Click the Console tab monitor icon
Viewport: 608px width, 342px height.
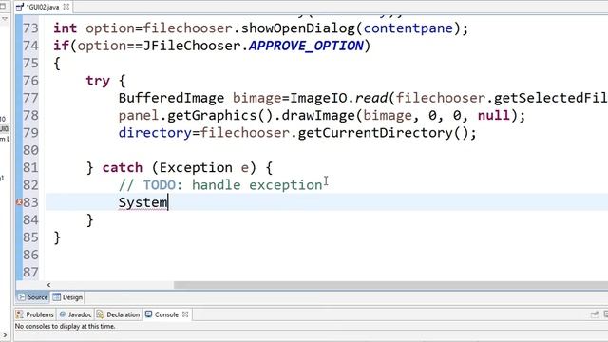148,314
